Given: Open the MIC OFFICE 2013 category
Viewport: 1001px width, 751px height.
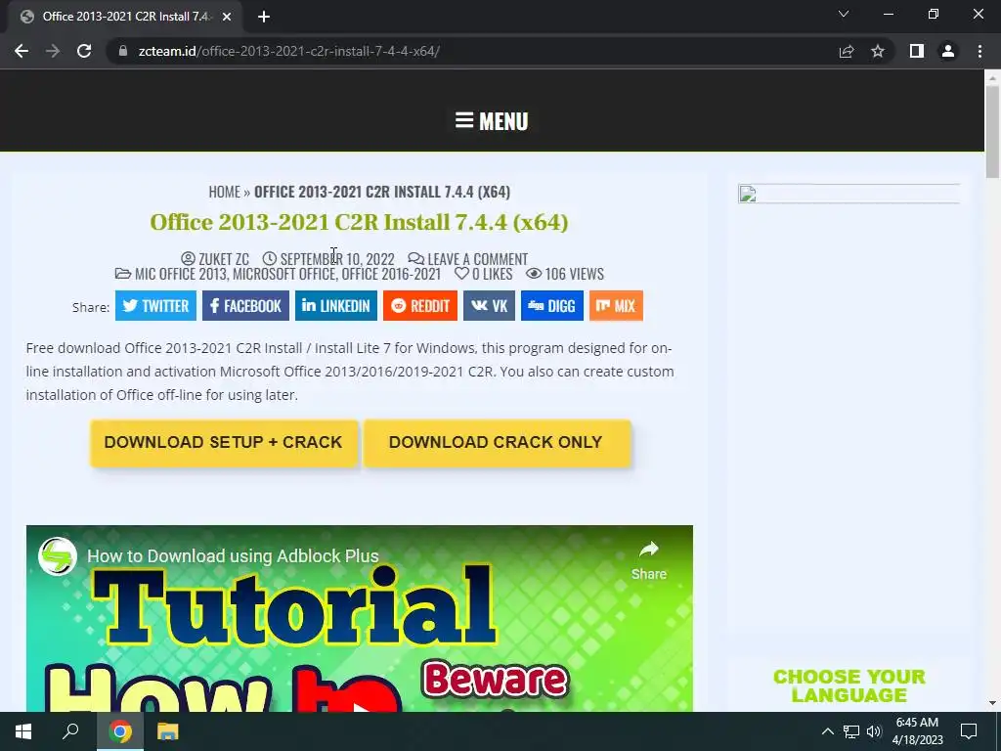Looking at the screenshot, I should (x=181, y=274).
